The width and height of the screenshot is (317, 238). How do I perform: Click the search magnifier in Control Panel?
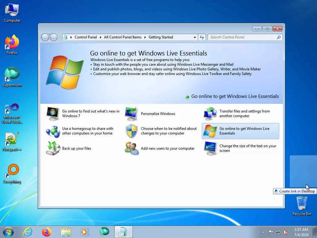tap(279, 37)
